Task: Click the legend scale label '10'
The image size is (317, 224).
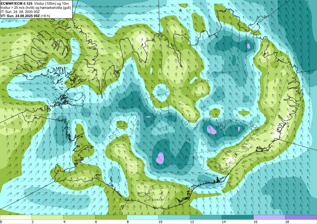Action: point(160,222)
